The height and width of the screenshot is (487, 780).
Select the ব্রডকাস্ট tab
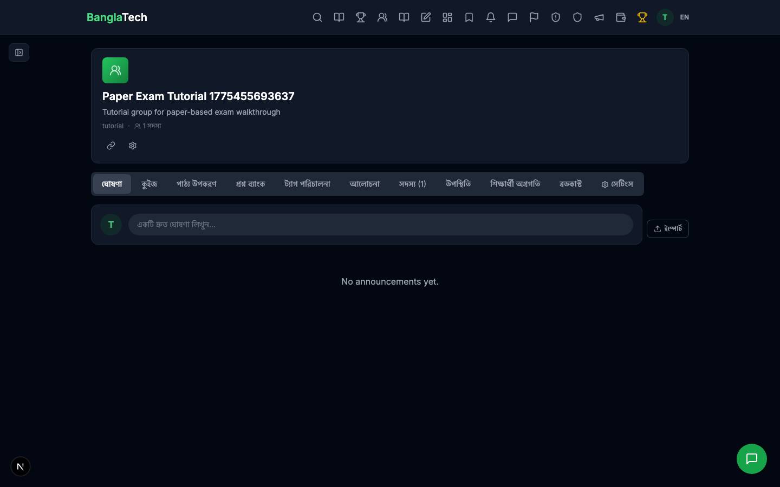click(570, 184)
